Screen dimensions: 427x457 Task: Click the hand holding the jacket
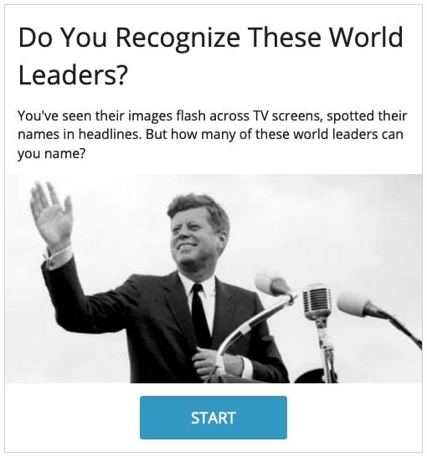click(210, 361)
